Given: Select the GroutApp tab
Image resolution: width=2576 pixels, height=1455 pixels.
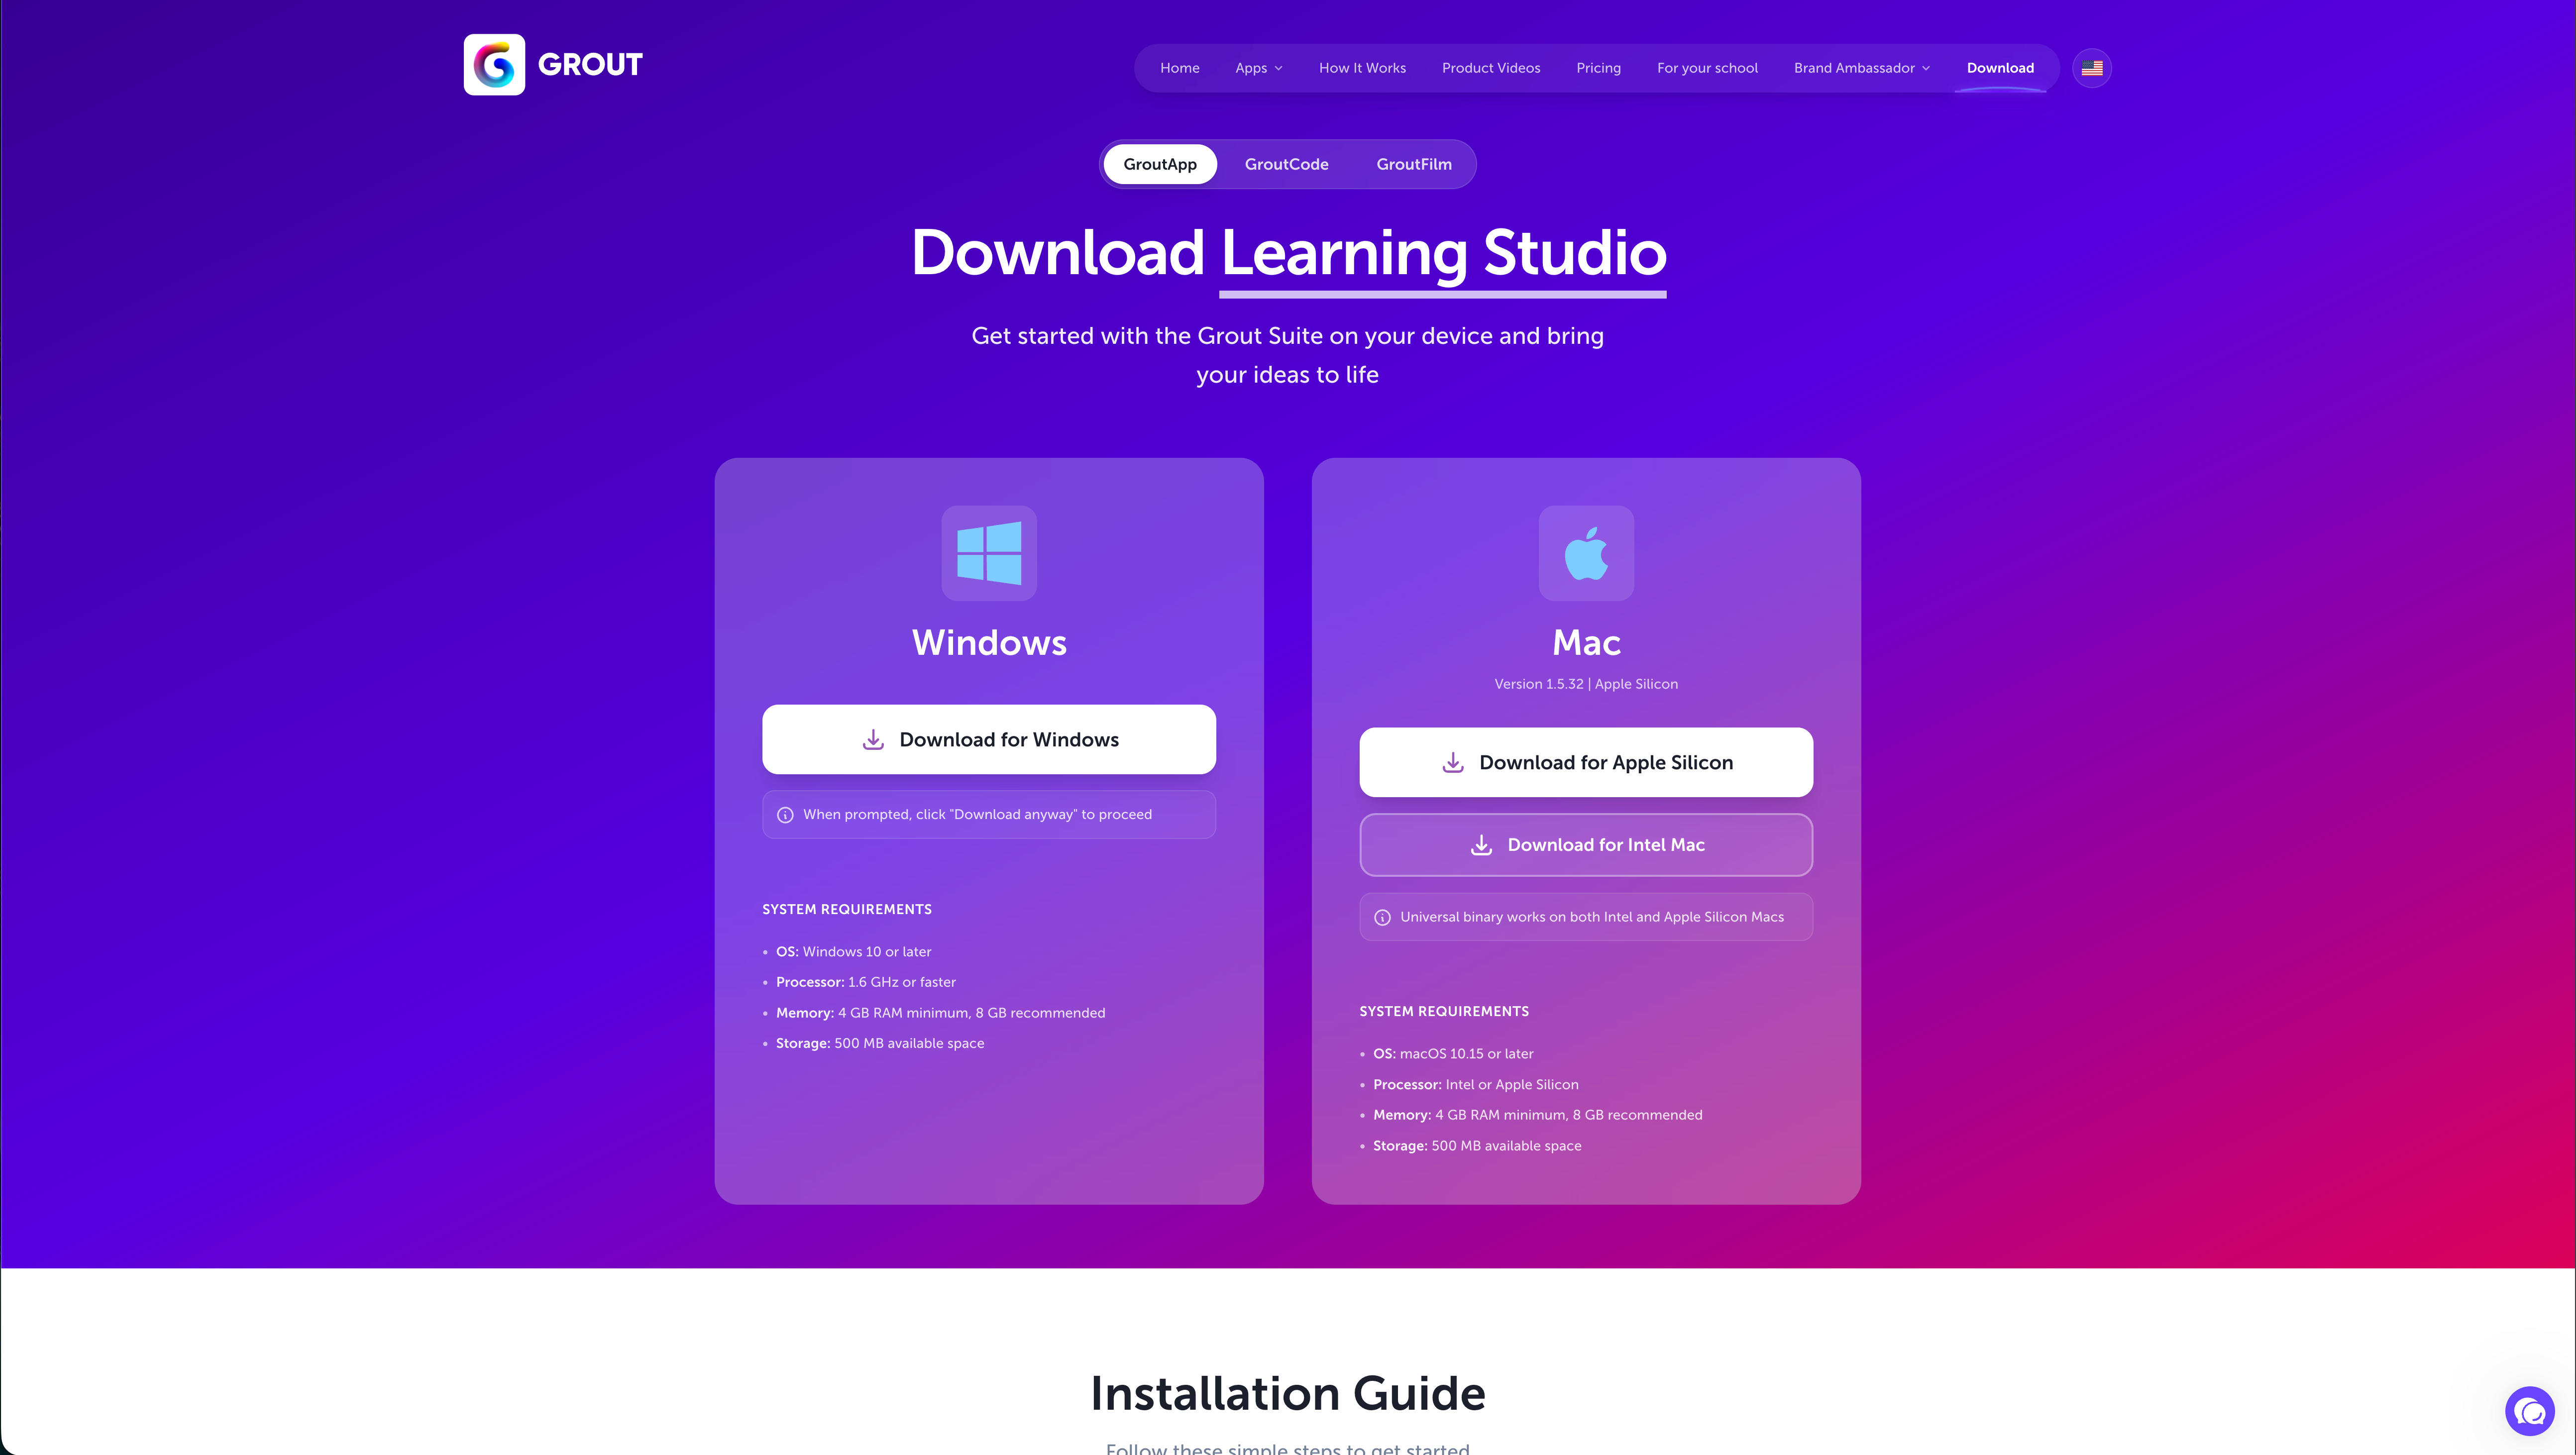Looking at the screenshot, I should click(1160, 164).
